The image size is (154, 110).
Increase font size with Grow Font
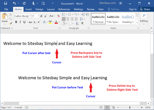pyautogui.click(x=41, y=16)
